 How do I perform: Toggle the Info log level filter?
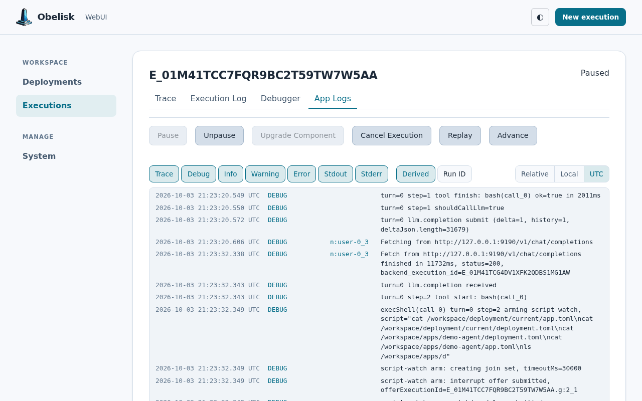tap(231, 174)
